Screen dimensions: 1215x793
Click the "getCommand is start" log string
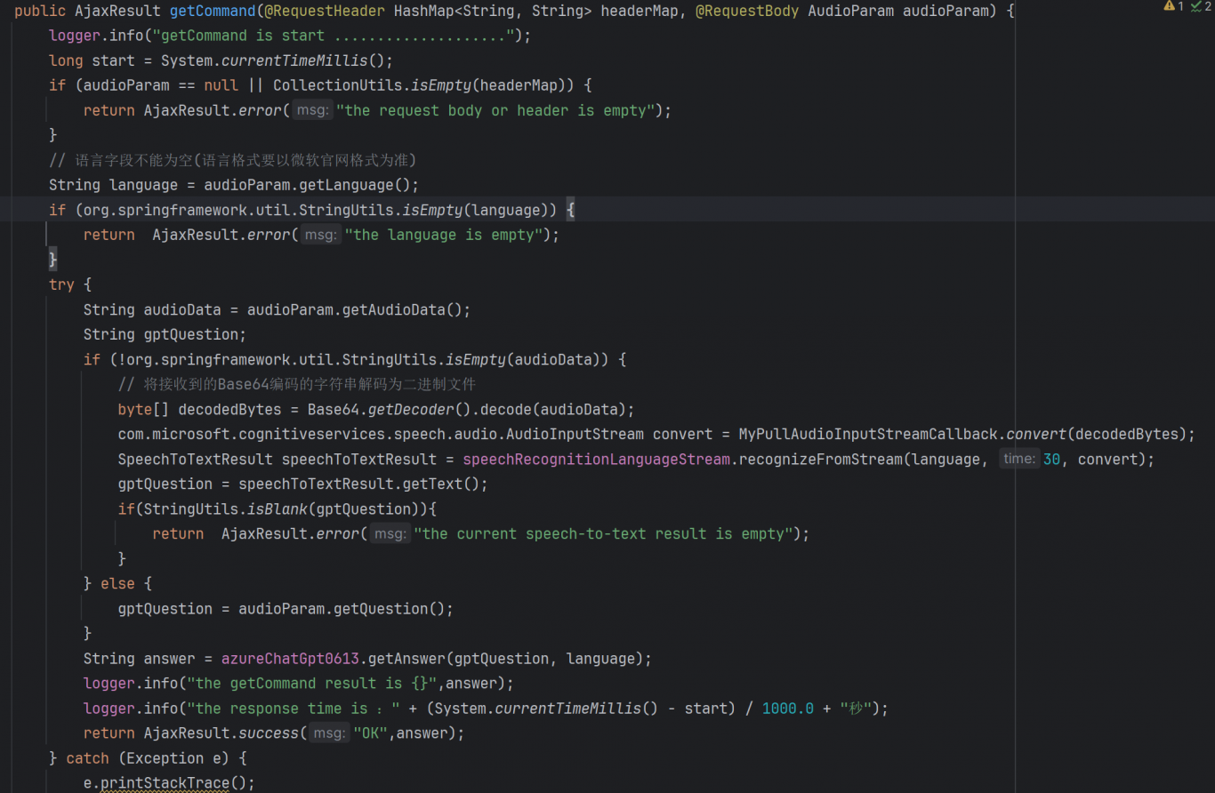[x=334, y=36]
